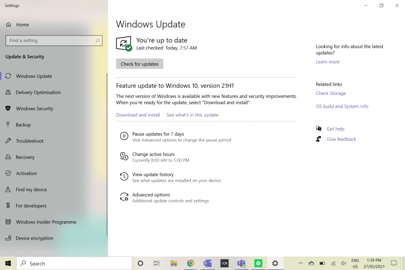Click Change active hours text

[x=153, y=154]
